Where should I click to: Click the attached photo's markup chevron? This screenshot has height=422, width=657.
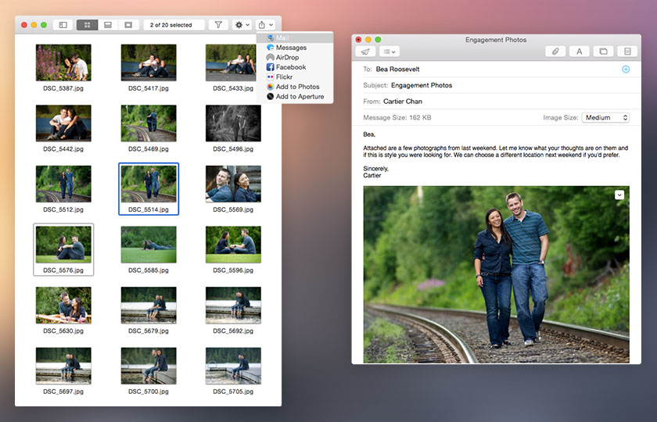coord(619,195)
